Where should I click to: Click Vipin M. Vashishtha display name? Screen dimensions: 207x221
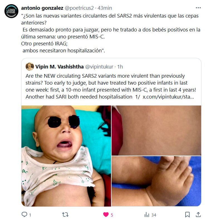(60, 67)
